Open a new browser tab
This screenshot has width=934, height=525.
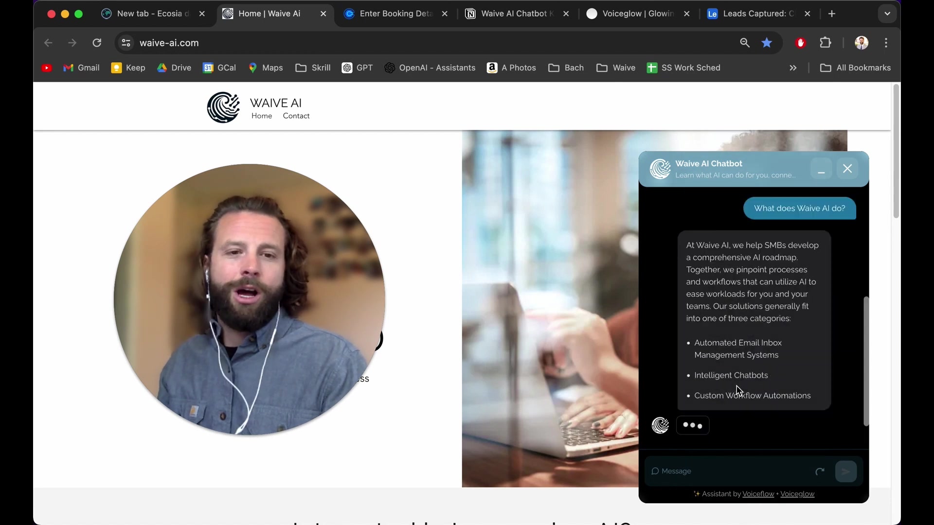(x=832, y=14)
